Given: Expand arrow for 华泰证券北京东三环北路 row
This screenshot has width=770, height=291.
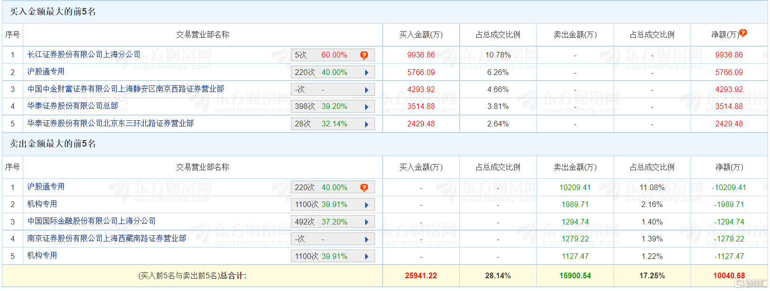Looking at the screenshot, I should click(367, 125).
